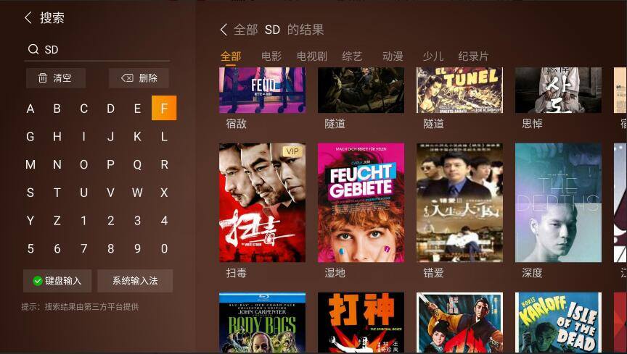627x354 pixels.
Task: Tap the letter S key on the keyboard
Action: point(30,193)
